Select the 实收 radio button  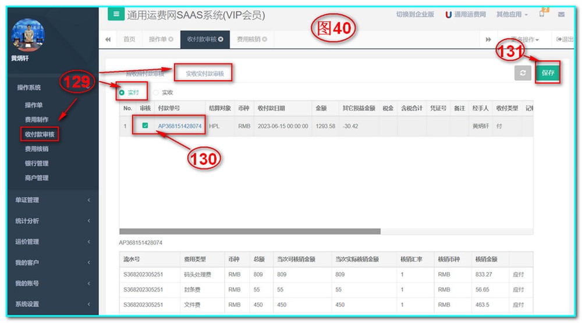pyautogui.click(x=156, y=92)
